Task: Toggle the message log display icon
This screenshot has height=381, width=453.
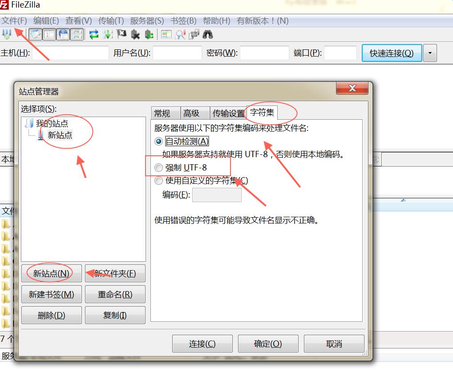Action: click(x=36, y=34)
